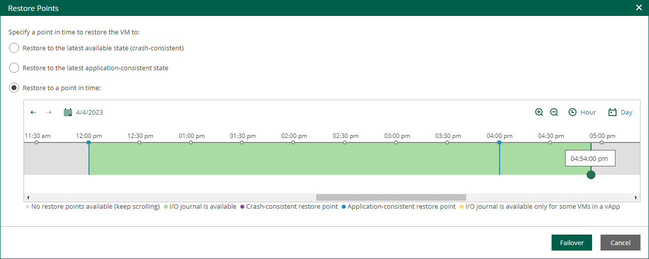Click 'I/O journal is available only for some VMs' legend
The image size is (649, 259).
coord(540,206)
